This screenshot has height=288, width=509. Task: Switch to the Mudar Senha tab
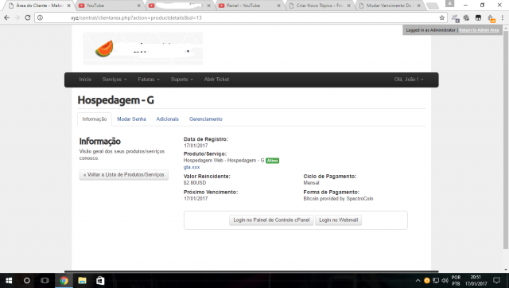click(131, 119)
